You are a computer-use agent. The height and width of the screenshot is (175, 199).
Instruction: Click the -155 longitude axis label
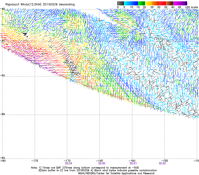coord(165,161)
